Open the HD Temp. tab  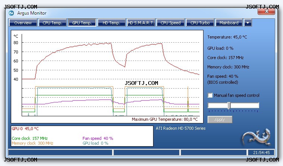112,23
